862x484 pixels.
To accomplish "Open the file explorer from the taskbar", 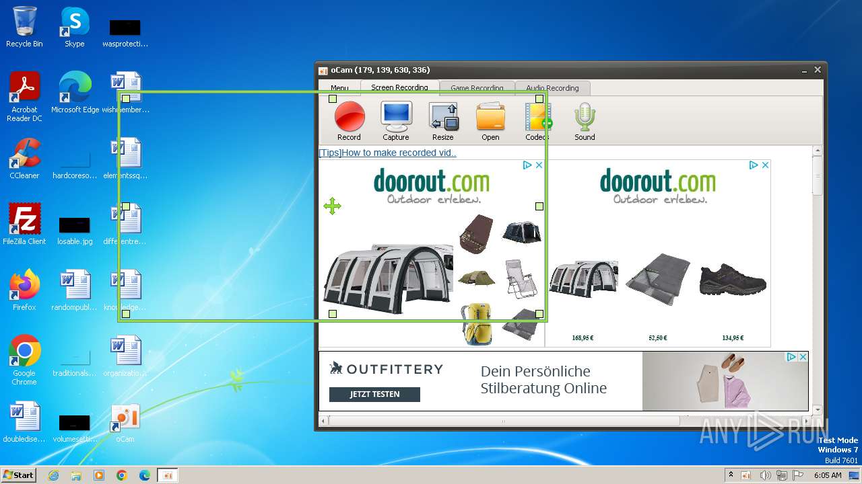I will click(x=76, y=475).
